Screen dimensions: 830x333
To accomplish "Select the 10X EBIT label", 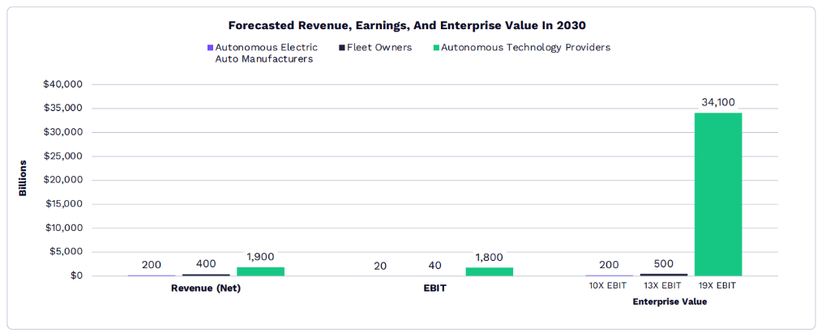I will [x=609, y=287].
